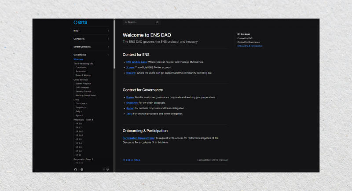
Task: Open proposal EP 6.7
Action: point(79,128)
